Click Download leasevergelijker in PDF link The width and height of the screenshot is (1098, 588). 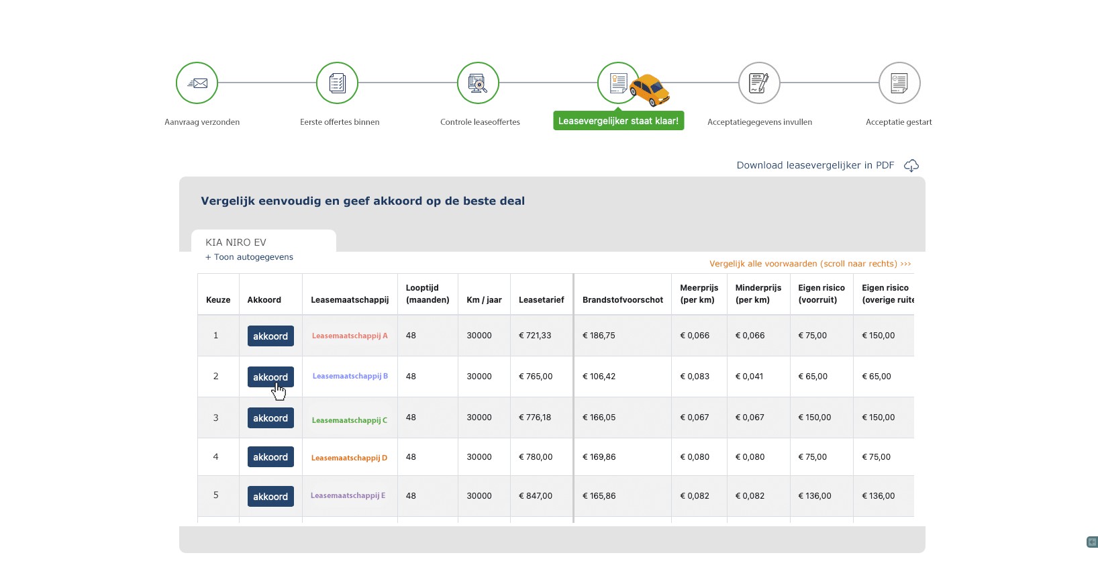tap(815, 165)
